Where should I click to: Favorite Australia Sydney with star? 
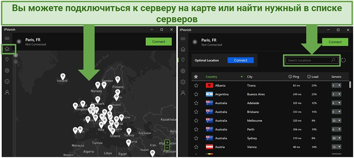[196, 138]
